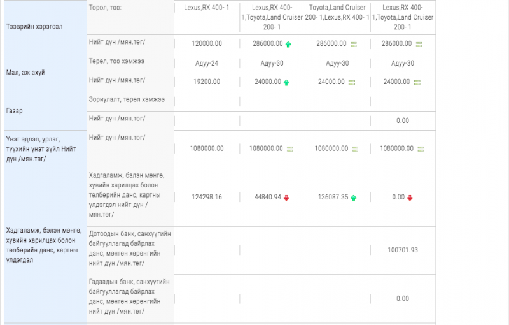Viewport: 509px width, 325px height.
Task: Click green up arrow beside 136087.35
Action: pyautogui.click(x=353, y=198)
